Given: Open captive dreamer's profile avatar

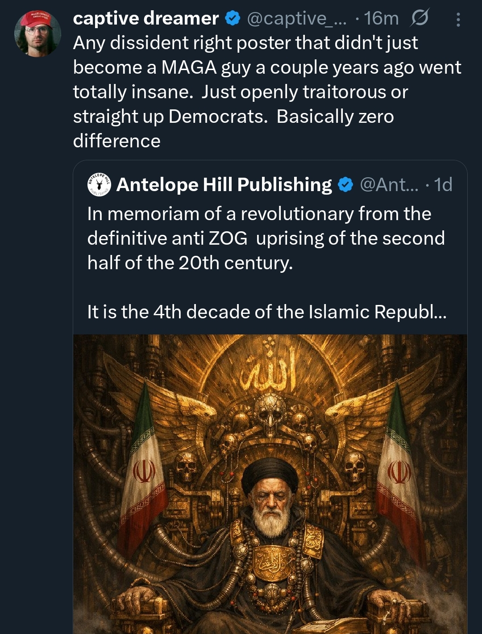Looking at the screenshot, I should (37, 34).
